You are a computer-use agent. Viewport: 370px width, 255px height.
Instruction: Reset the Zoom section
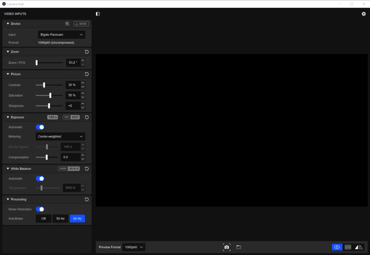(x=87, y=52)
